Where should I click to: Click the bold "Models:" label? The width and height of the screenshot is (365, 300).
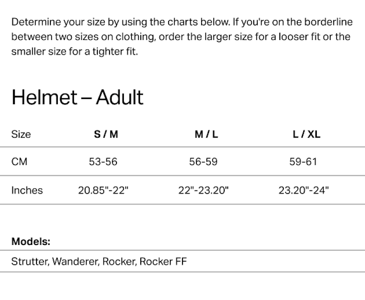[x=31, y=241]
